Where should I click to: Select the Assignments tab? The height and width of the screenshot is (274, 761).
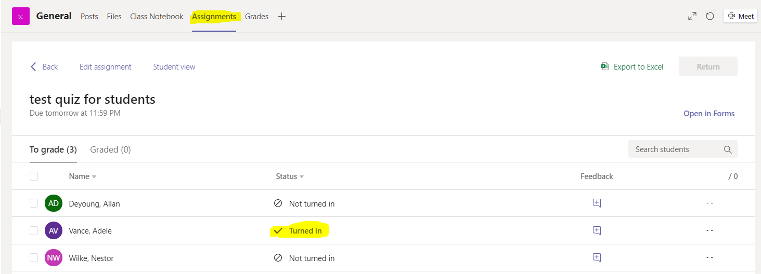pyautogui.click(x=214, y=17)
